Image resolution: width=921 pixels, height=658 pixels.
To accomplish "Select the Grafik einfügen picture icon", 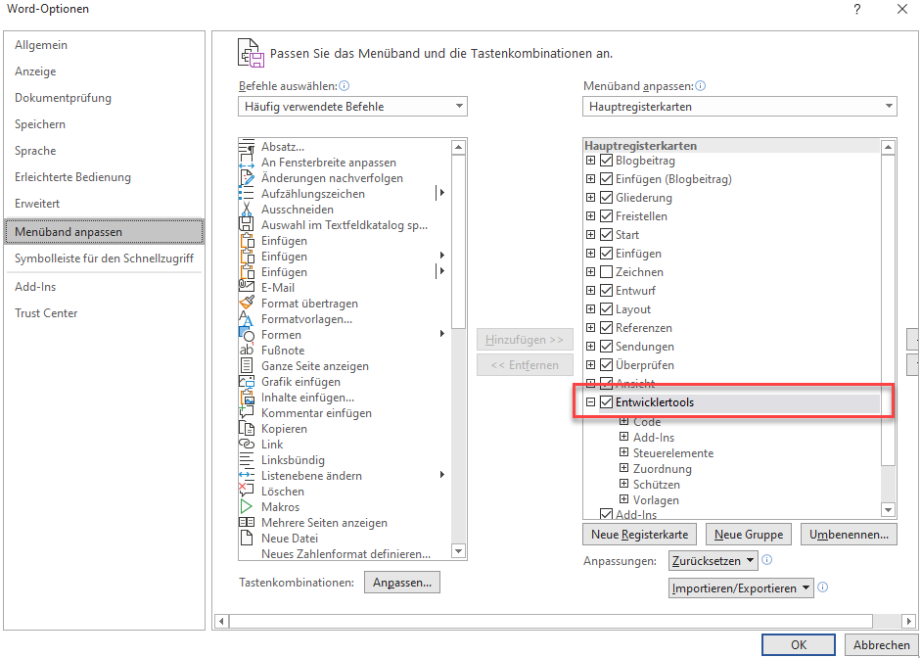I will (247, 382).
